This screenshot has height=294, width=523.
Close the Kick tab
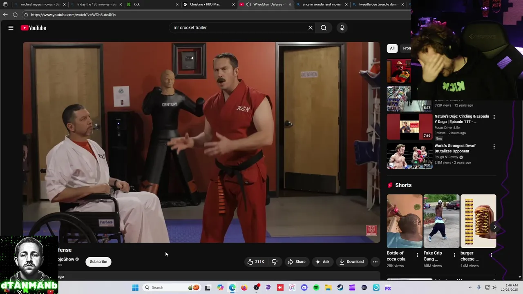click(x=177, y=4)
